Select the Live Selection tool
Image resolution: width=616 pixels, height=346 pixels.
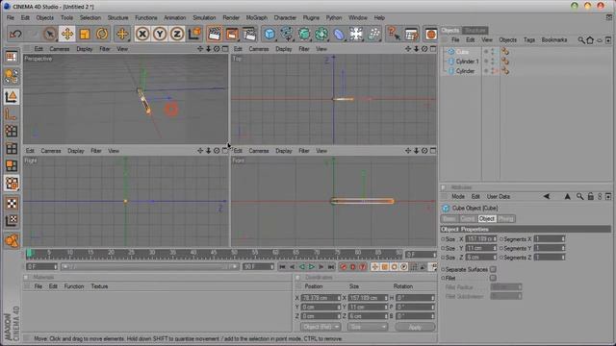coord(50,35)
